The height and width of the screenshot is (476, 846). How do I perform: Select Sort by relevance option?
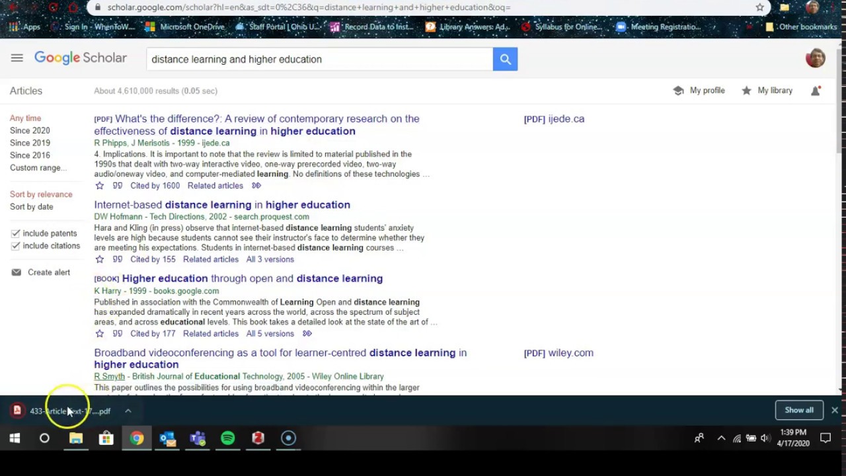41,194
